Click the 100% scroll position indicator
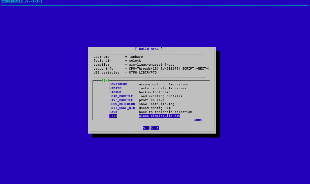The width and height of the screenshot is (310, 184). 198,120
